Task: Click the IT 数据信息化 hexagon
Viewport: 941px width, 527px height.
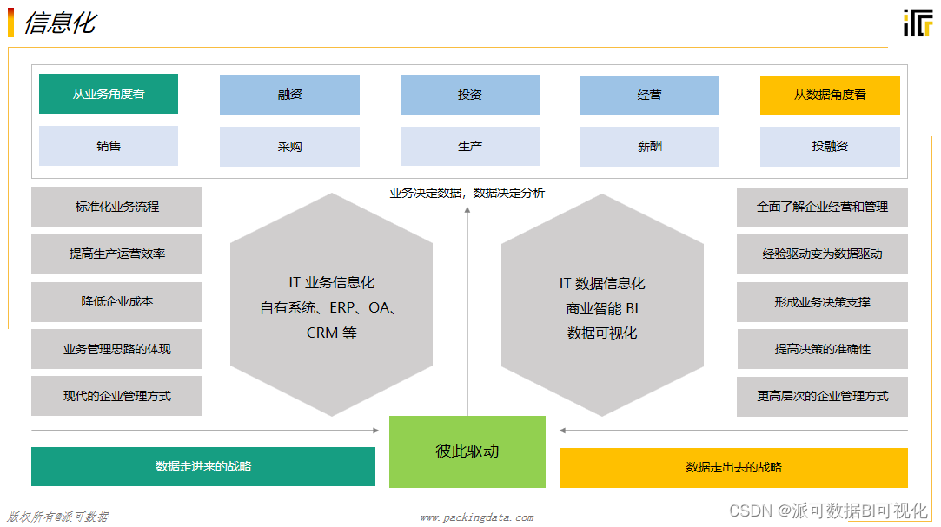Action: [602, 305]
